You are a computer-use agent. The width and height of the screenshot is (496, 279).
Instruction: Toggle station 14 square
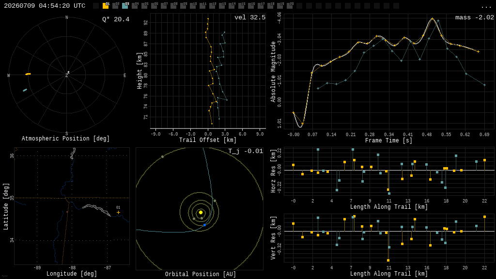tap(232, 6)
